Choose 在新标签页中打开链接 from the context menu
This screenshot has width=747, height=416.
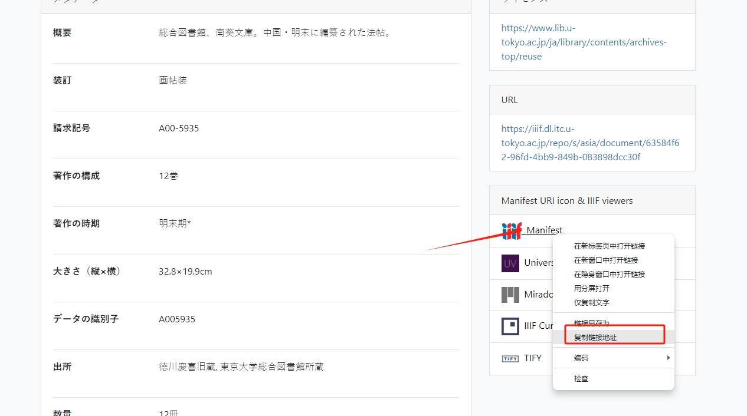click(609, 246)
